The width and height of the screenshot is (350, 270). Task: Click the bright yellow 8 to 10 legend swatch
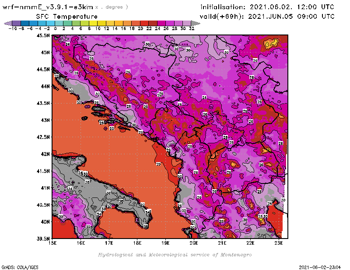click(x=93, y=23)
